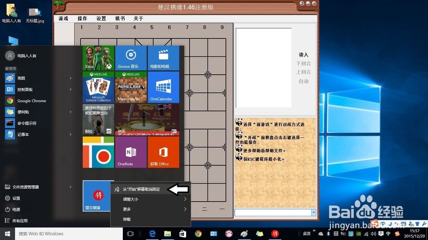Click the 自动 button

(x=303, y=81)
